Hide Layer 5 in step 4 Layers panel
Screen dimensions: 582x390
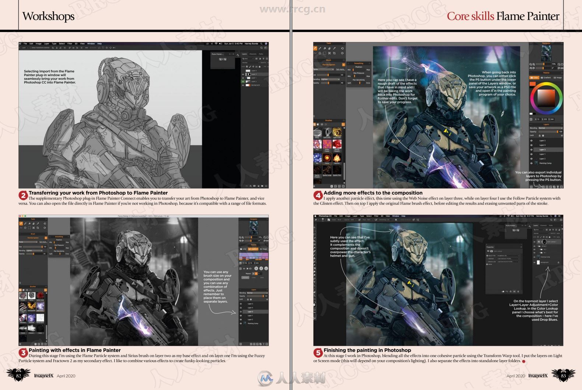(x=531, y=141)
